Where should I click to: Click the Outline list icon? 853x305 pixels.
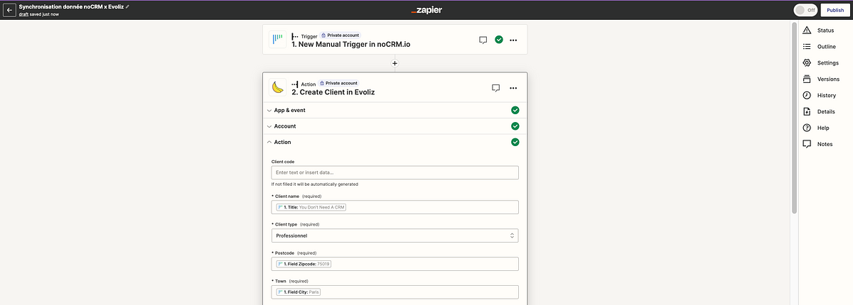coord(807,46)
